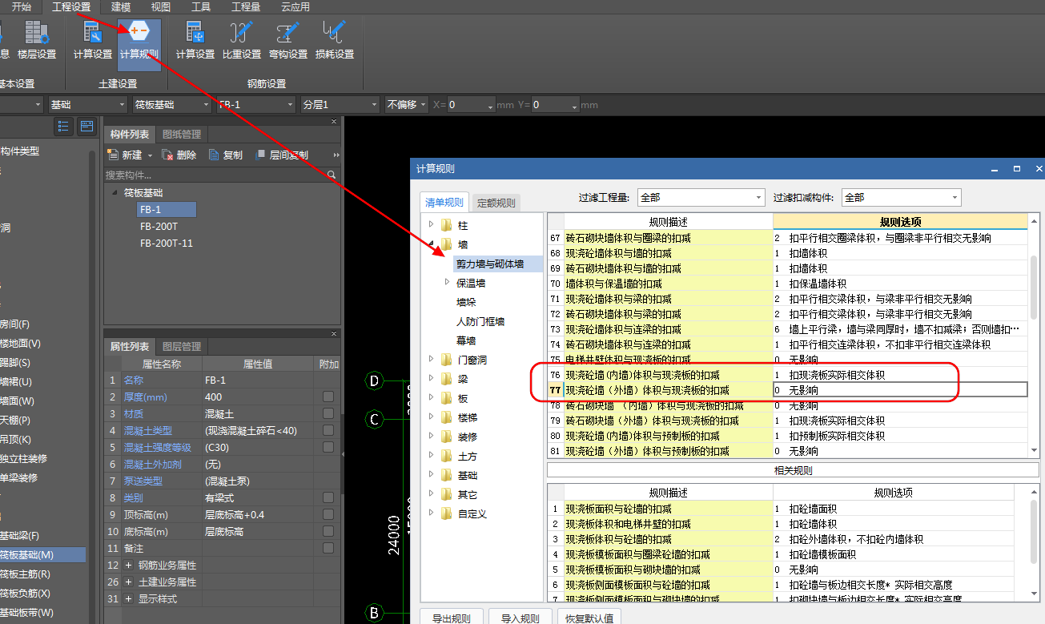Open the 视图 ribbon tab
1045x624 pixels.
click(161, 6)
